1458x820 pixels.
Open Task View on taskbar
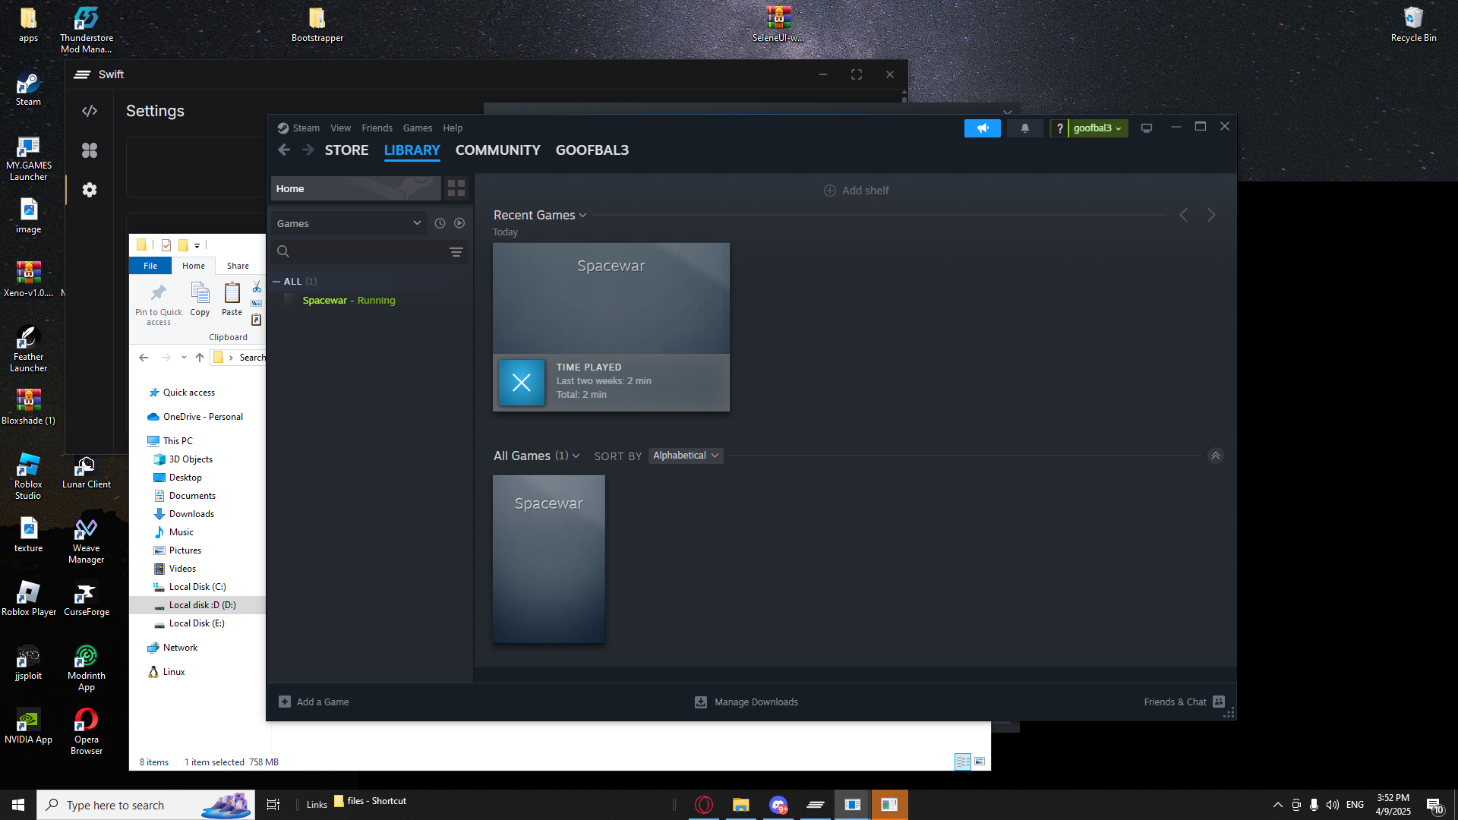tap(273, 805)
